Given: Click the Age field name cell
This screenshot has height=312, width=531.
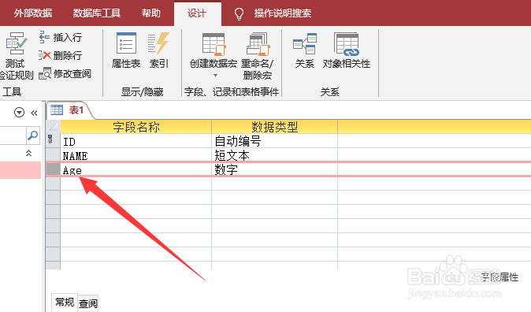Looking at the screenshot, I should point(136,169).
